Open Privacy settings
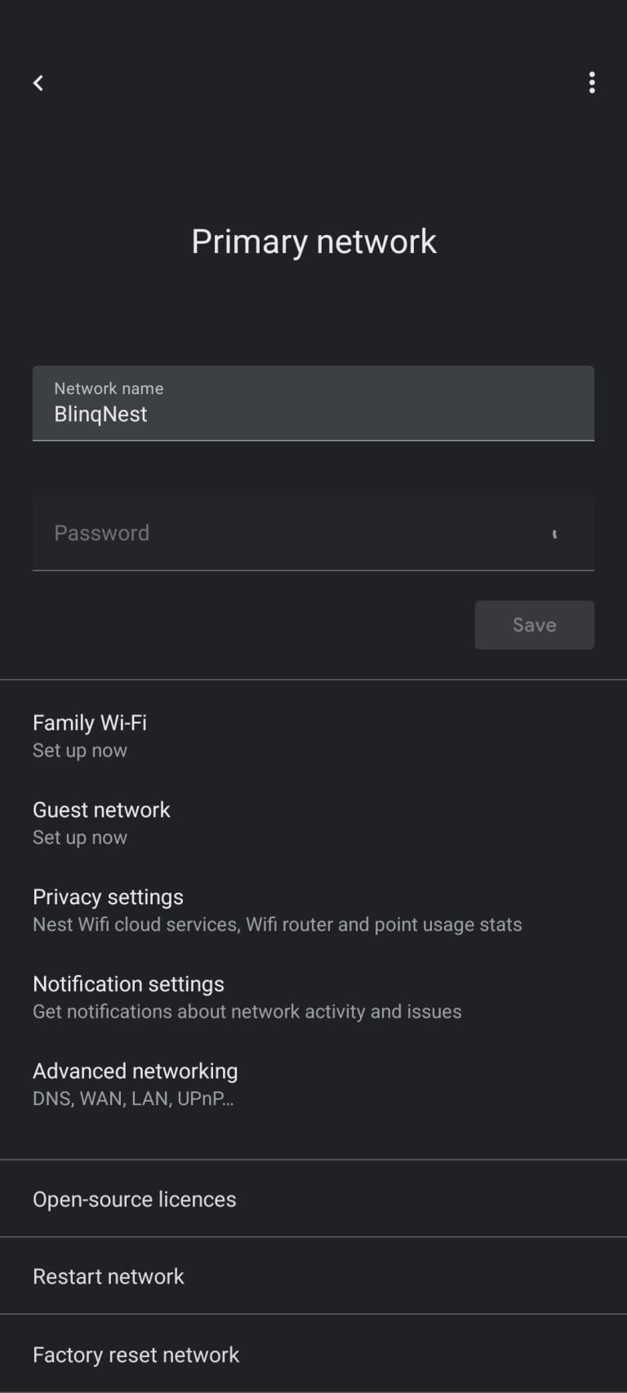627x1393 pixels. click(108, 897)
